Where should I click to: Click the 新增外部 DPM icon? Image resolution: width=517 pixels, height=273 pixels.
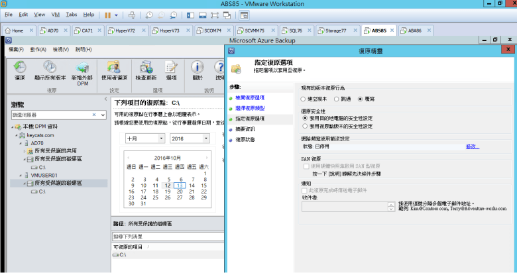(84, 68)
